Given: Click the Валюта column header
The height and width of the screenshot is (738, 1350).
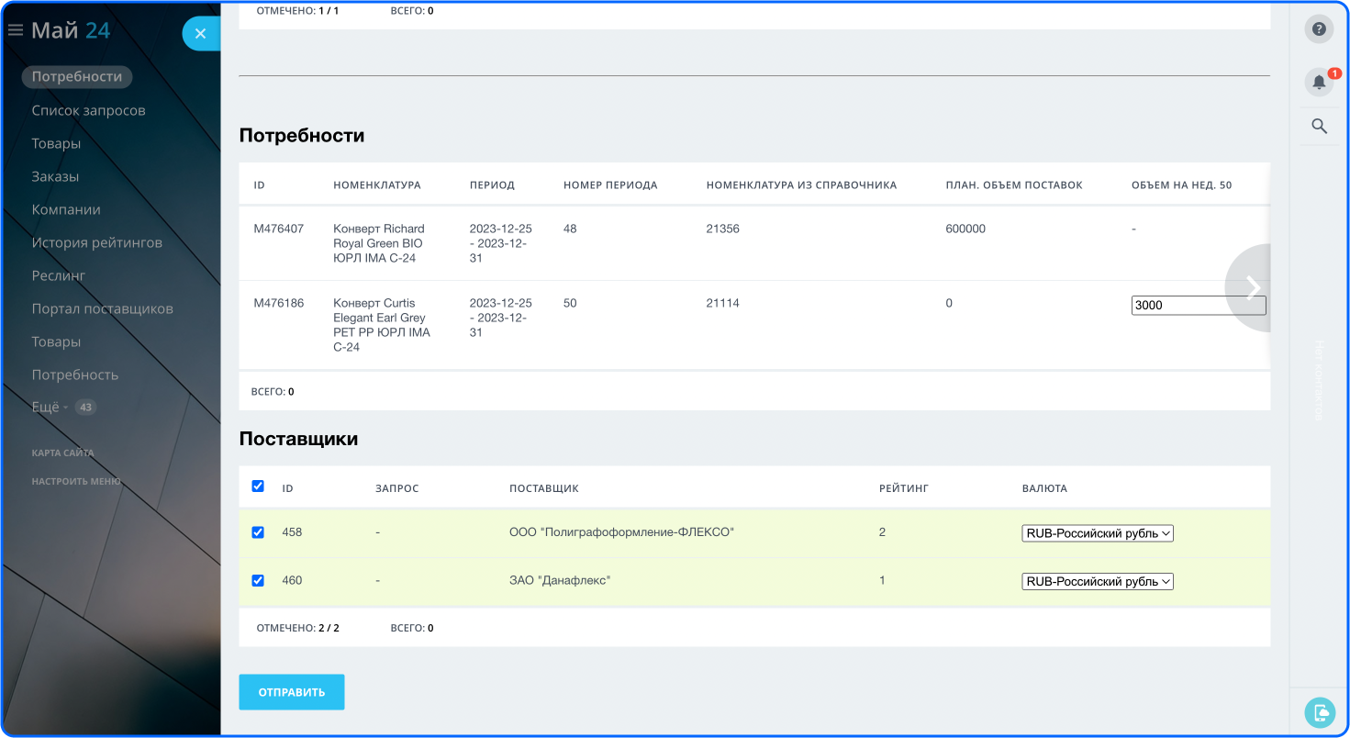Looking at the screenshot, I should tap(1044, 488).
